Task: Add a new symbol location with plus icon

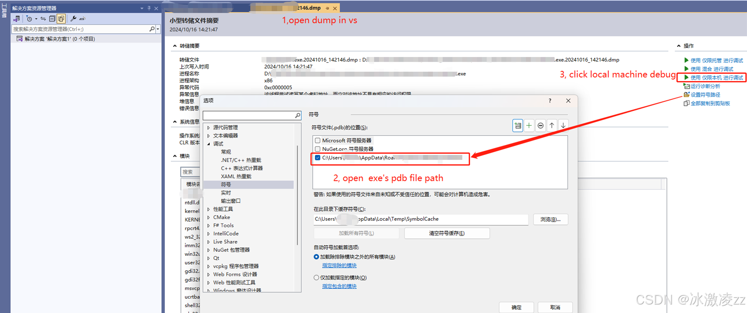Action: coord(529,126)
